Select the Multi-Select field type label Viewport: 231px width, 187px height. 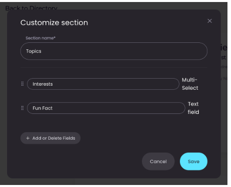click(190, 84)
